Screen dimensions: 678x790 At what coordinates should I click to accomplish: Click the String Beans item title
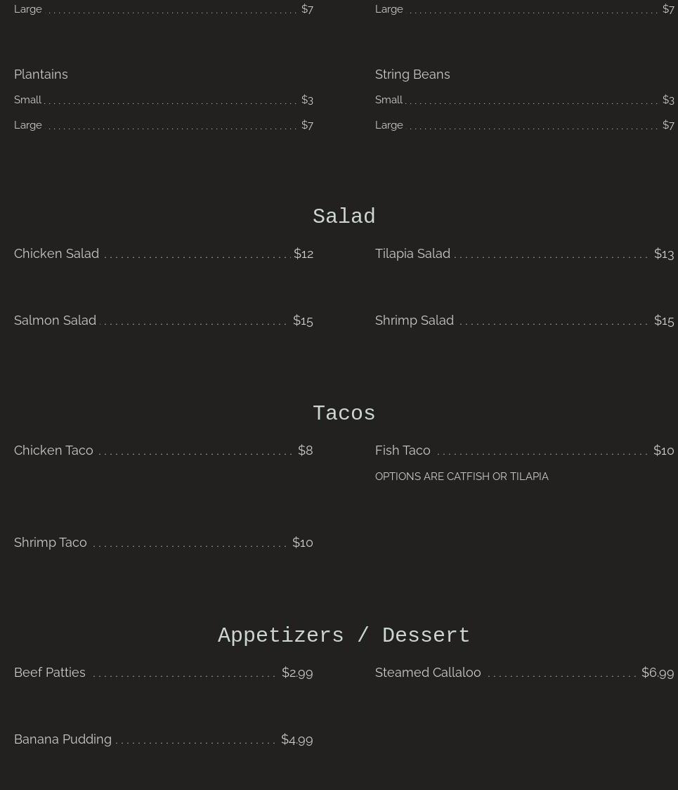pyautogui.click(x=412, y=75)
